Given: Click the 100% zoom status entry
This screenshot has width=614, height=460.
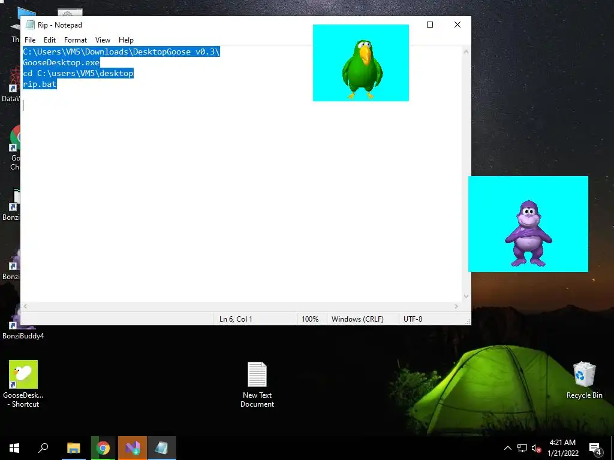Looking at the screenshot, I should pyautogui.click(x=310, y=319).
